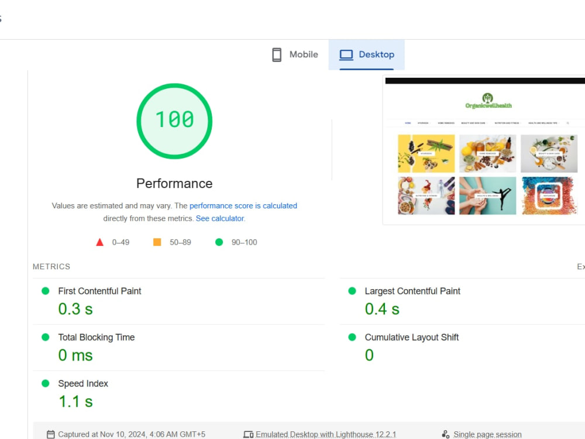Click the orange square 50–89 legend icon
Viewport: 585px width, 439px height.
157,242
